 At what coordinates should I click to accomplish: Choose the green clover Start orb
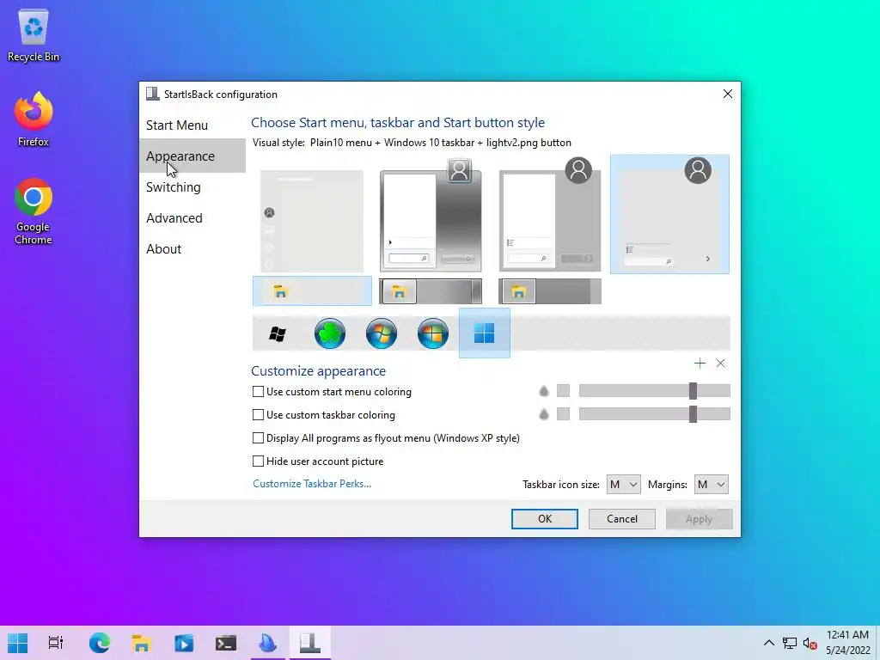329,333
